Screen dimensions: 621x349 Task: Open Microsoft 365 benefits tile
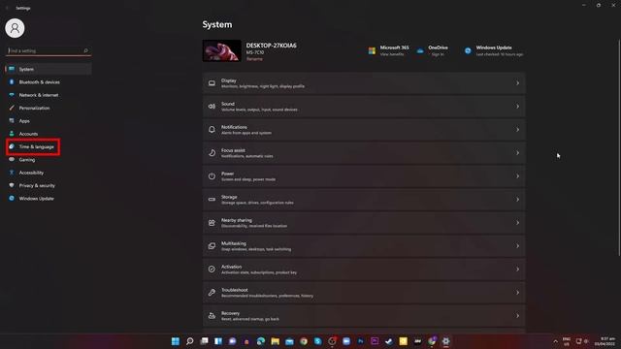(388, 50)
